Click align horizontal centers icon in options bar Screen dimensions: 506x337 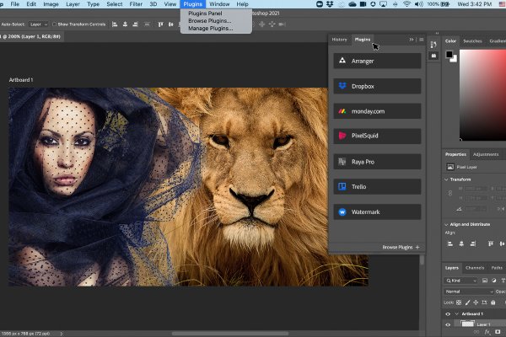125,24
